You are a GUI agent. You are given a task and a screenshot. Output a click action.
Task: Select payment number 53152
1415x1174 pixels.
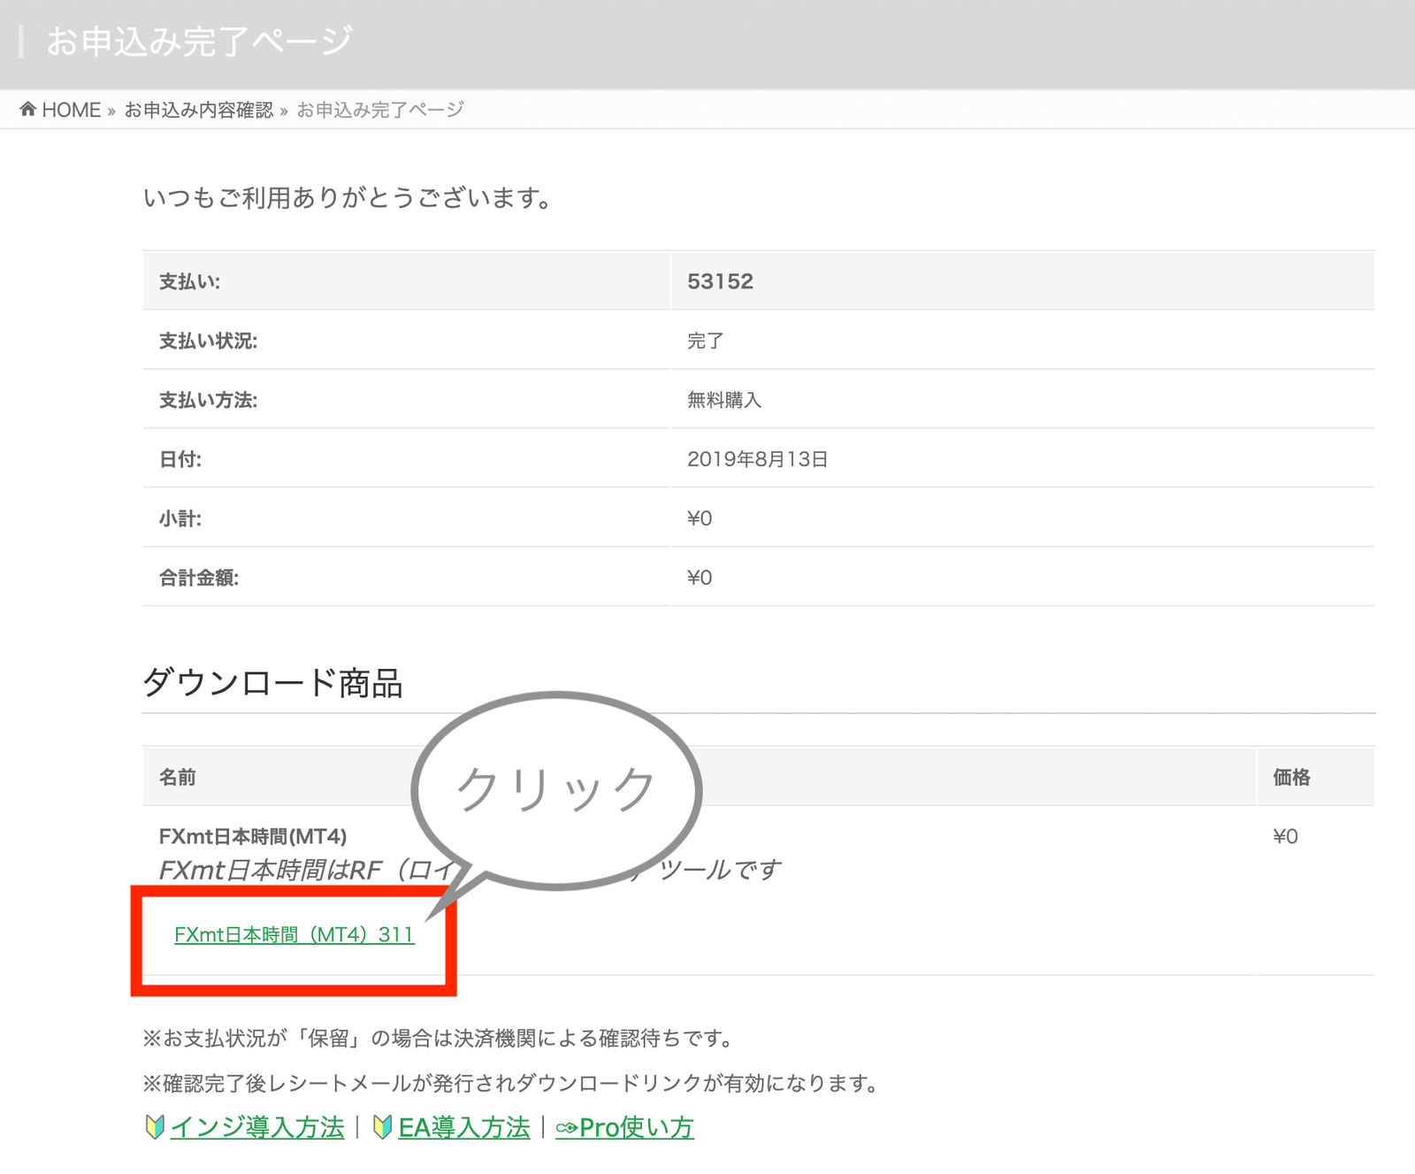(720, 281)
